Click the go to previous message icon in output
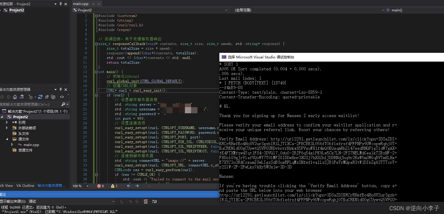Viewport: 444px width, 214px height. 130,201
